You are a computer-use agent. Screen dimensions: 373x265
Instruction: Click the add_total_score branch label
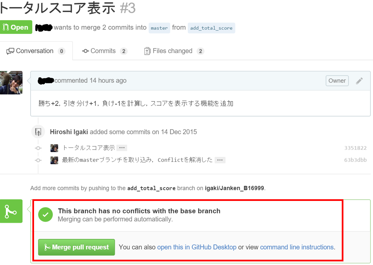[x=211, y=28]
